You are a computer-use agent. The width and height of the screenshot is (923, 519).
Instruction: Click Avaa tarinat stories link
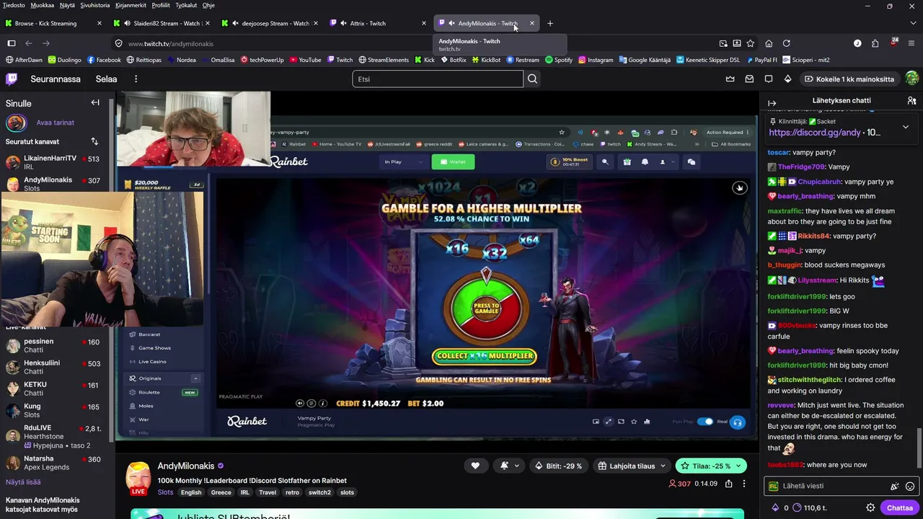(x=55, y=123)
